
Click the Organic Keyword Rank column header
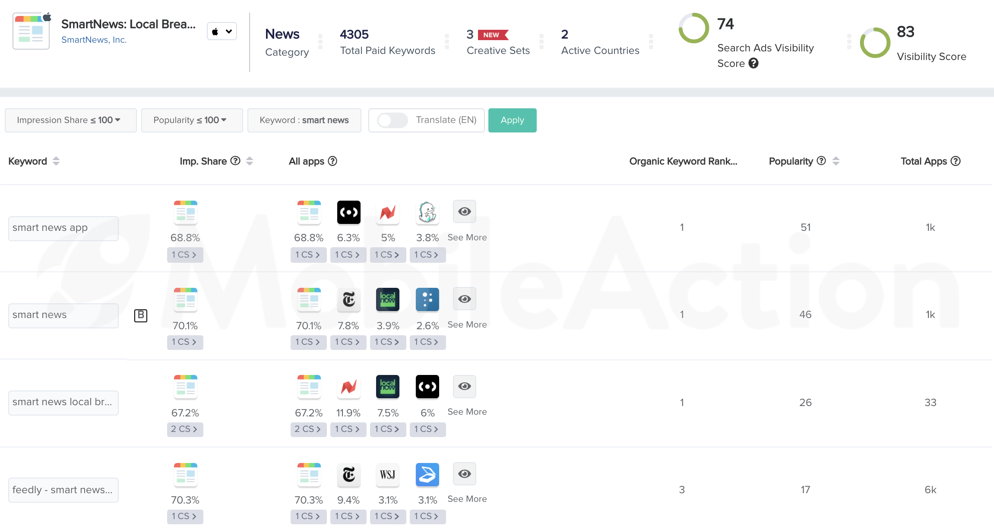pos(683,161)
